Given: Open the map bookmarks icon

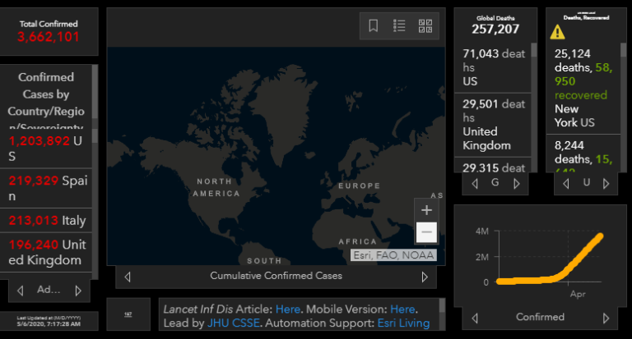Looking at the screenshot, I should (x=374, y=25).
